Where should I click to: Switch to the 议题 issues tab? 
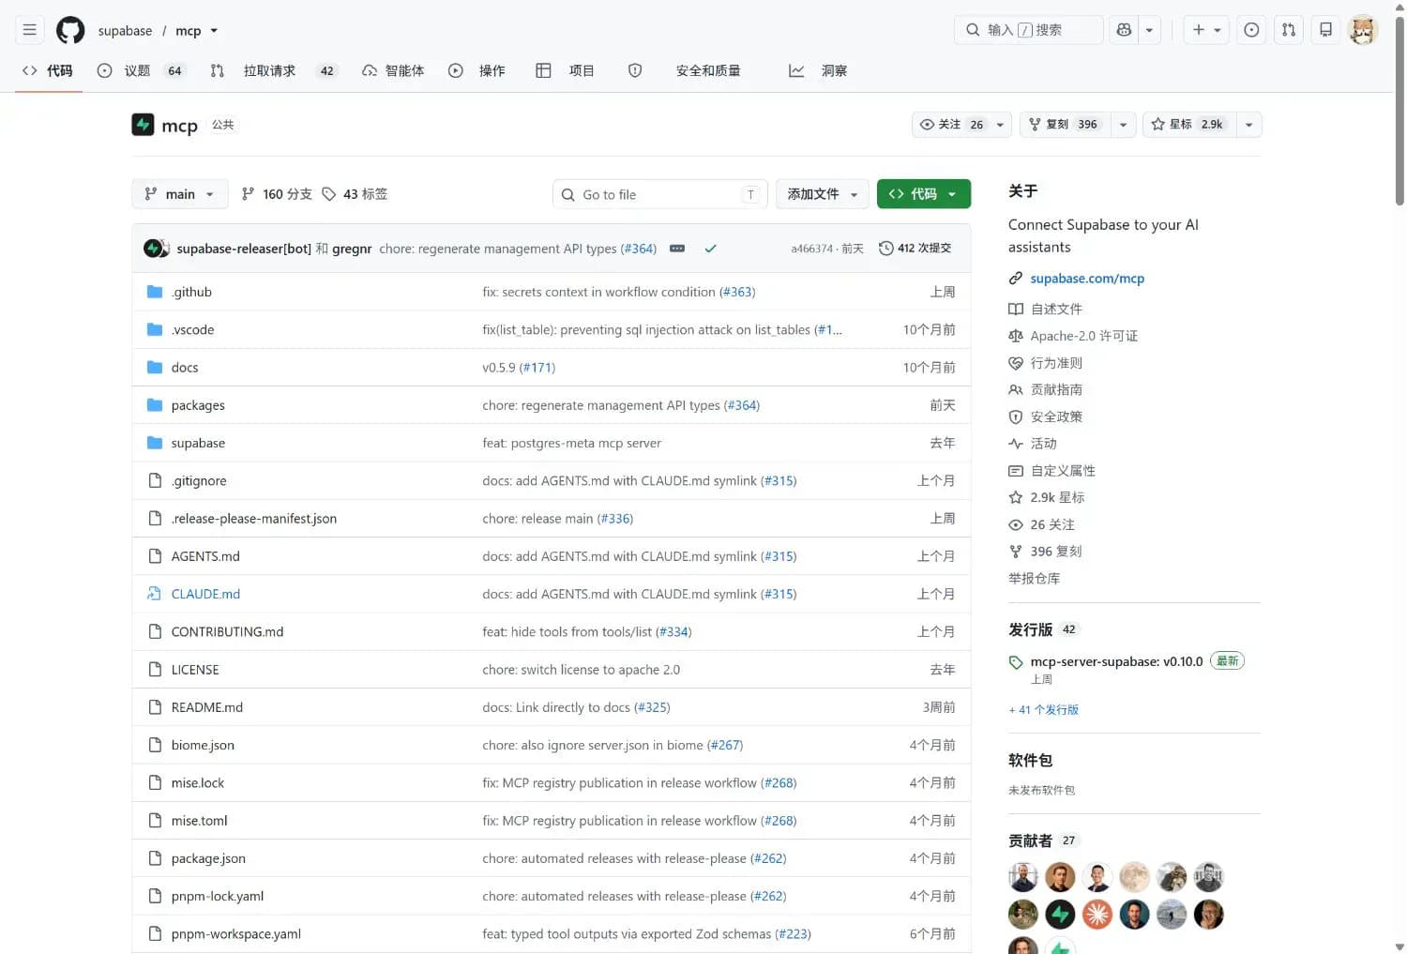coord(141,70)
